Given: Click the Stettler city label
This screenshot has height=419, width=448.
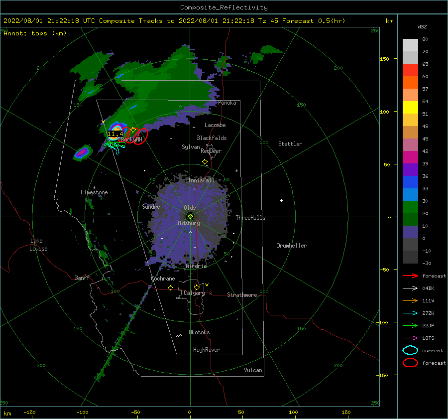Looking at the screenshot, I should tap(290, 144).
